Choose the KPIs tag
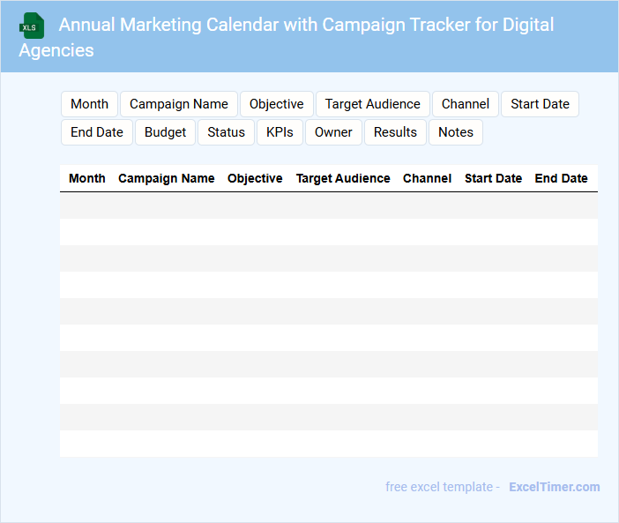 pos(280,132)
